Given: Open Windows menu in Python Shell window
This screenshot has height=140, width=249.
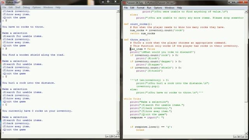Looking at the screenshot, I should (x=48, y=7).
